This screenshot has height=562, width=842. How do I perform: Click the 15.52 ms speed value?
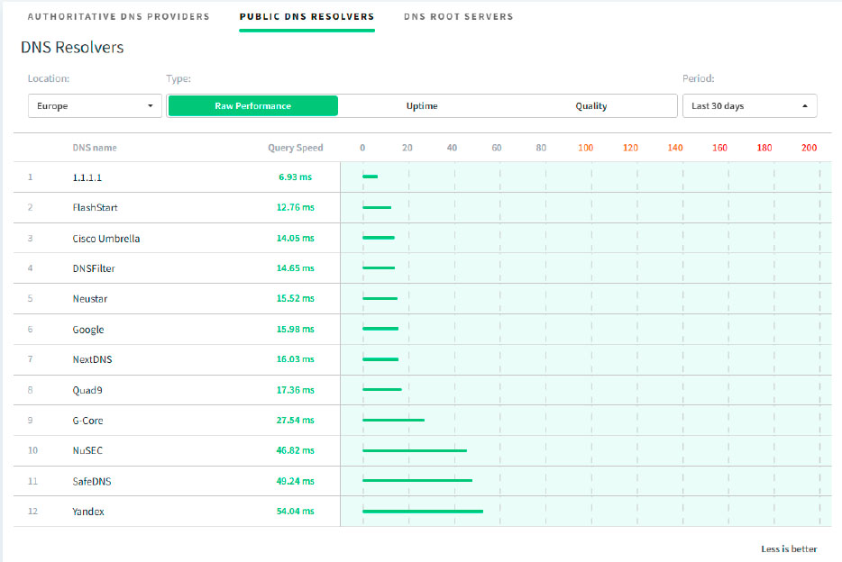[x=296, y=298]
